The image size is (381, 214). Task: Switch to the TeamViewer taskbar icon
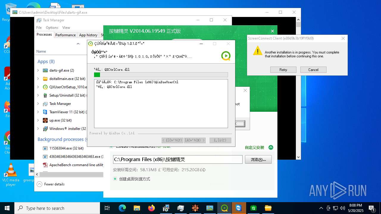point(239,208)
